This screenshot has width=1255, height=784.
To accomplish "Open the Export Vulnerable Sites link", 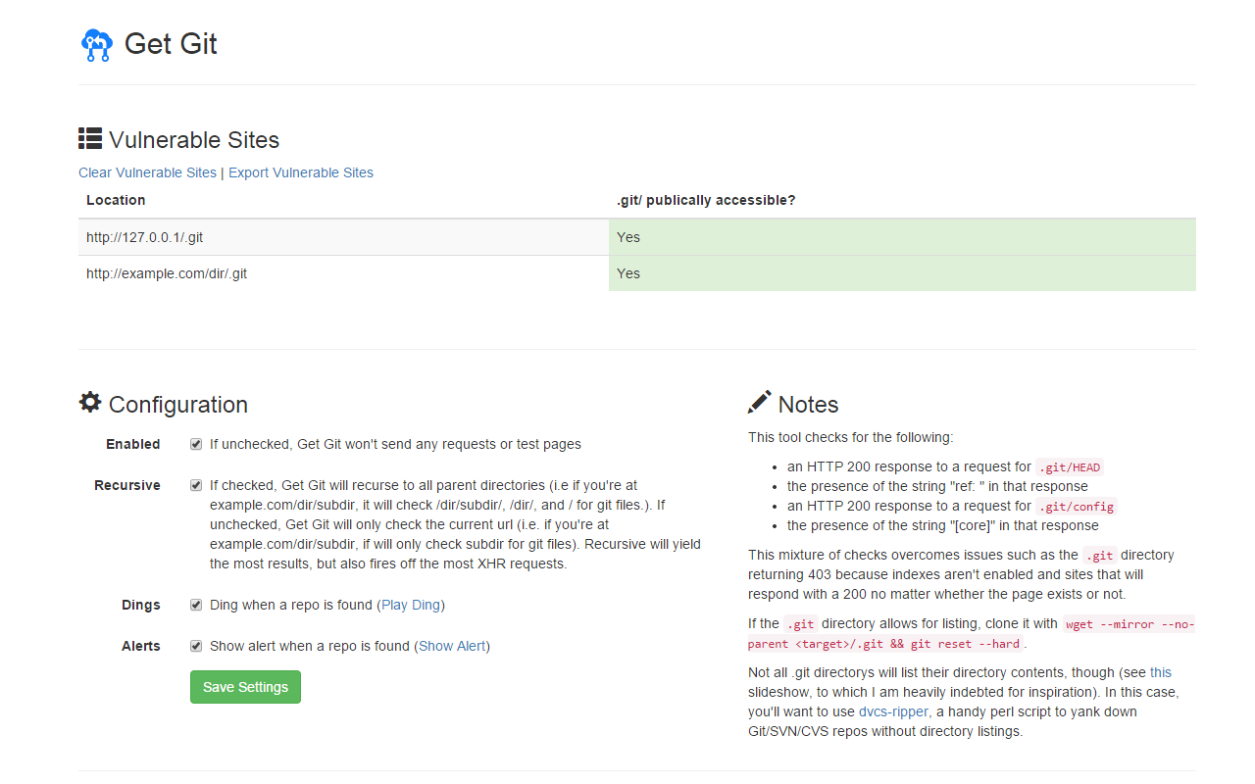I will [x=301, y=172].
